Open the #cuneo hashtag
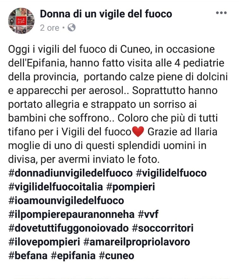 116,256
